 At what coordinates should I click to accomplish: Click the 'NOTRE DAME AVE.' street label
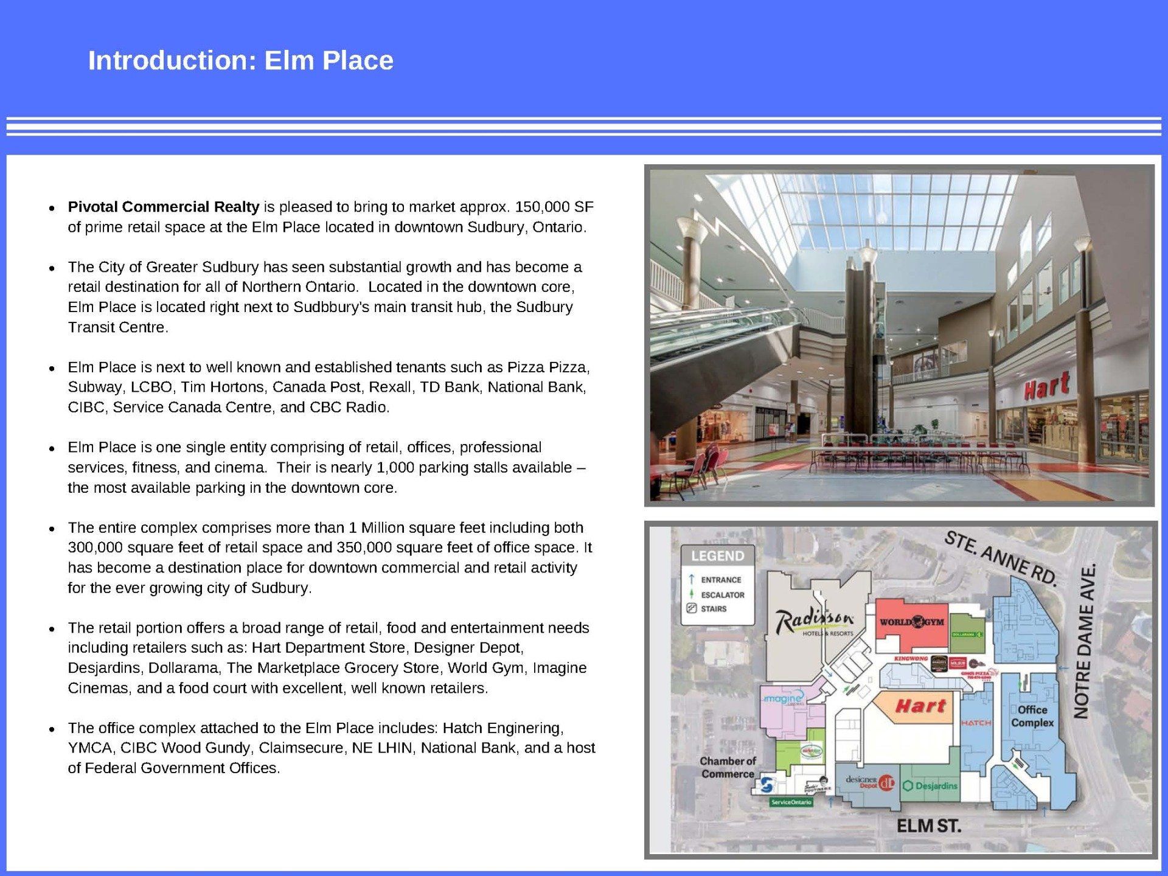[x=1085, y=641]
